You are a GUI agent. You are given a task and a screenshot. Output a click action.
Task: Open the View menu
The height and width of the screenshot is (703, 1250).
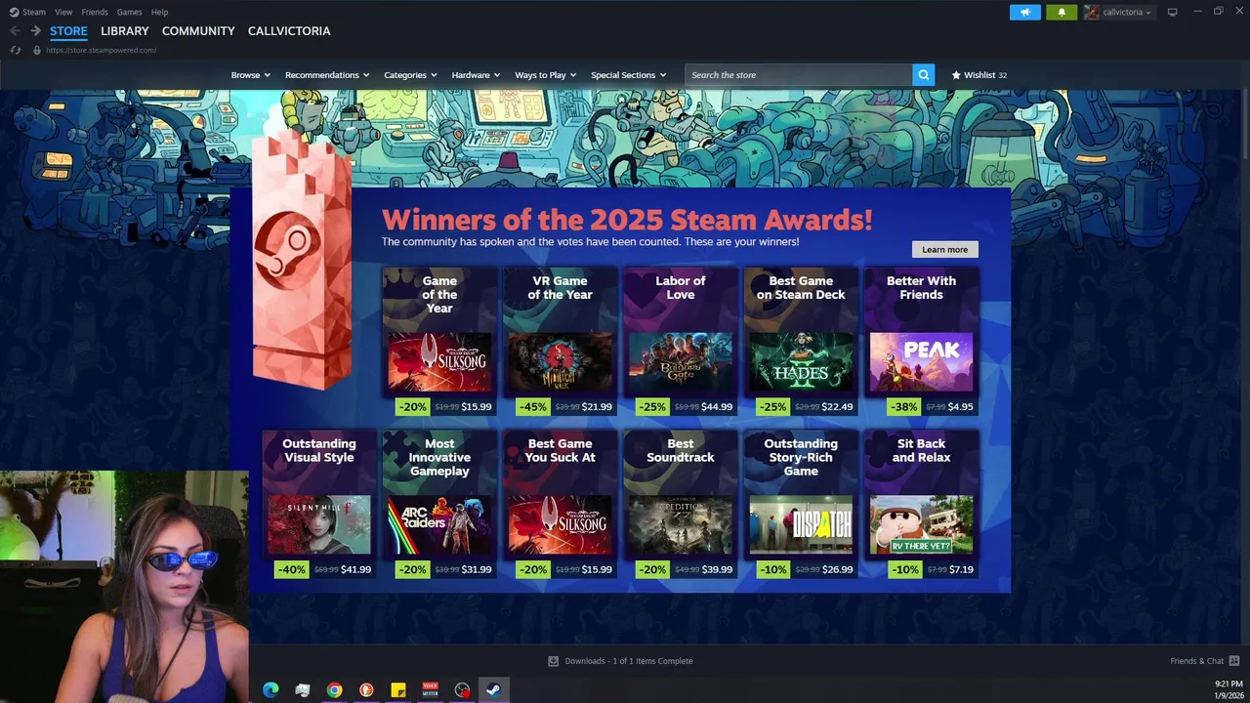63,12
